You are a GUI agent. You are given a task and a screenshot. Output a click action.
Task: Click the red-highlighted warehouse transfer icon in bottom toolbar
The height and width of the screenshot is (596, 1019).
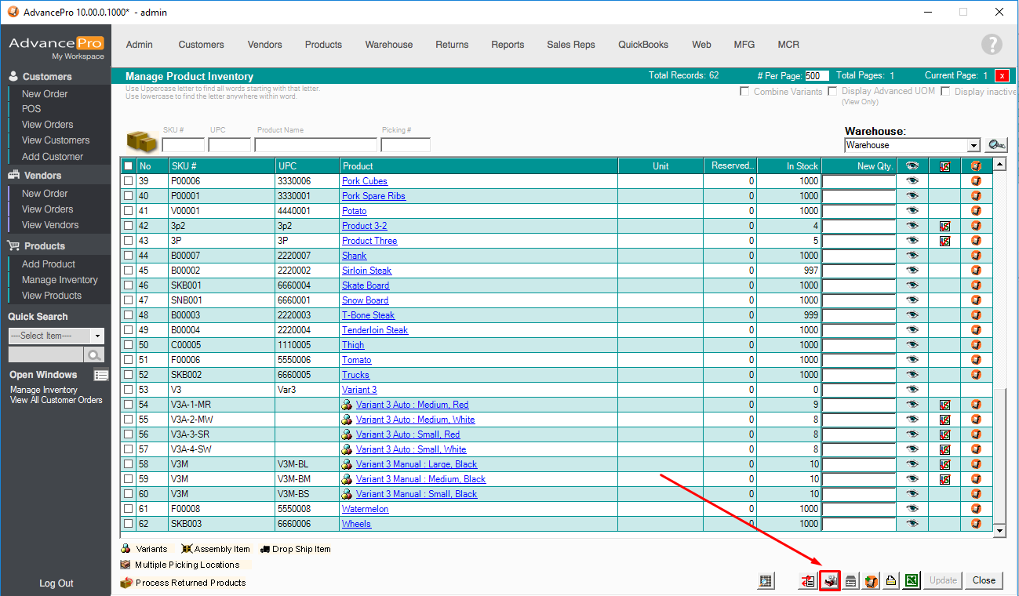[829, 581]
